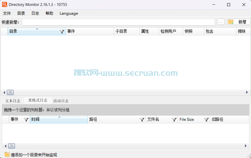Switch to the 表格式日志 tab
The width and height of the screenshot is (251, 158).
click(38, 100)
